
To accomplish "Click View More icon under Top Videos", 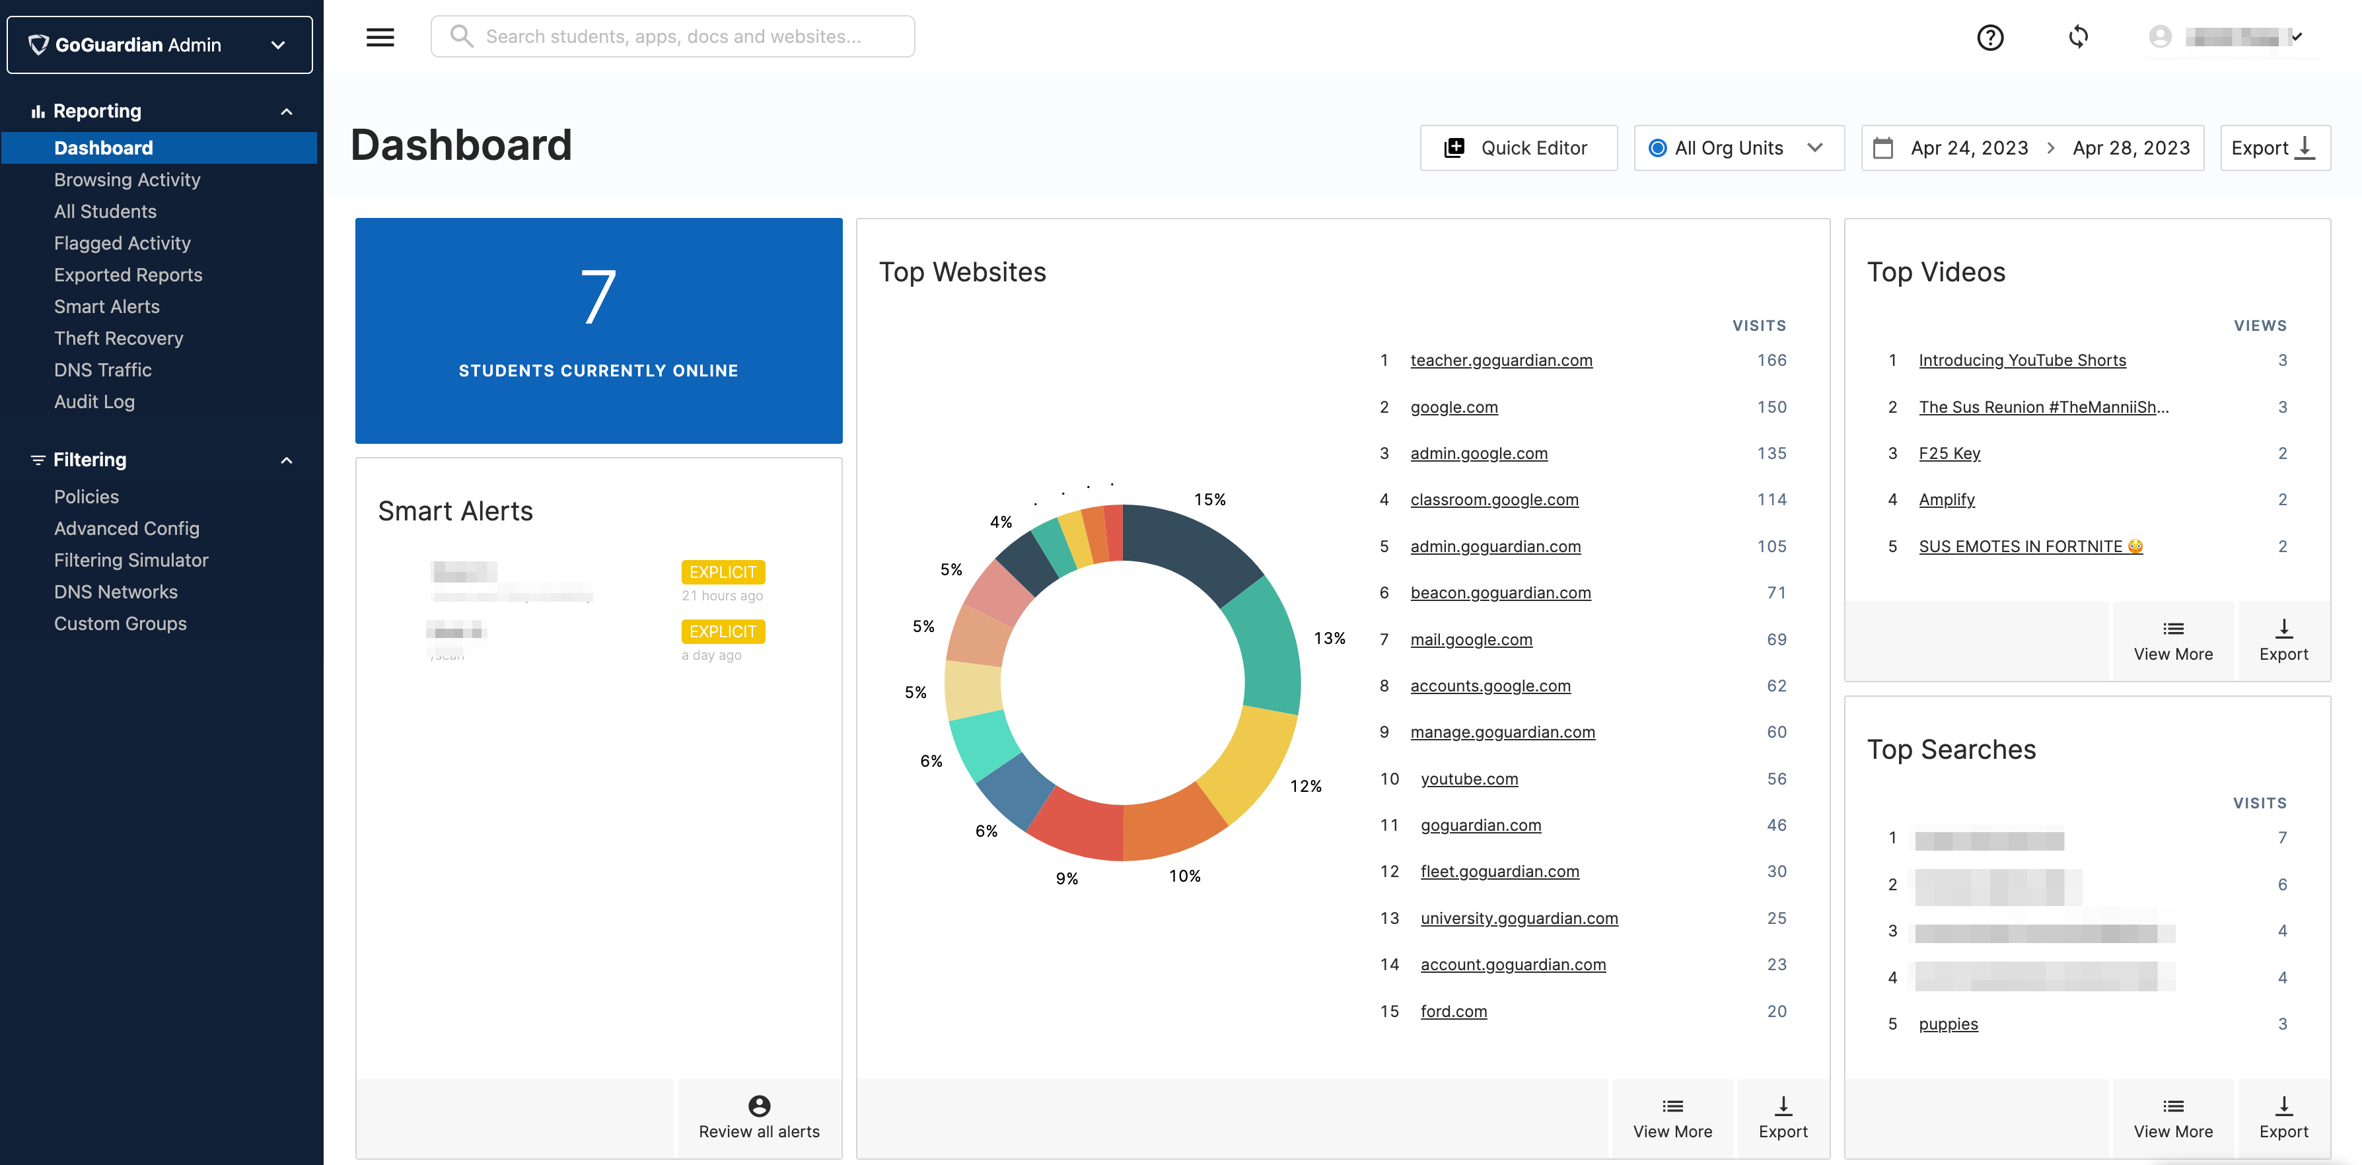I will [2173, 629].
